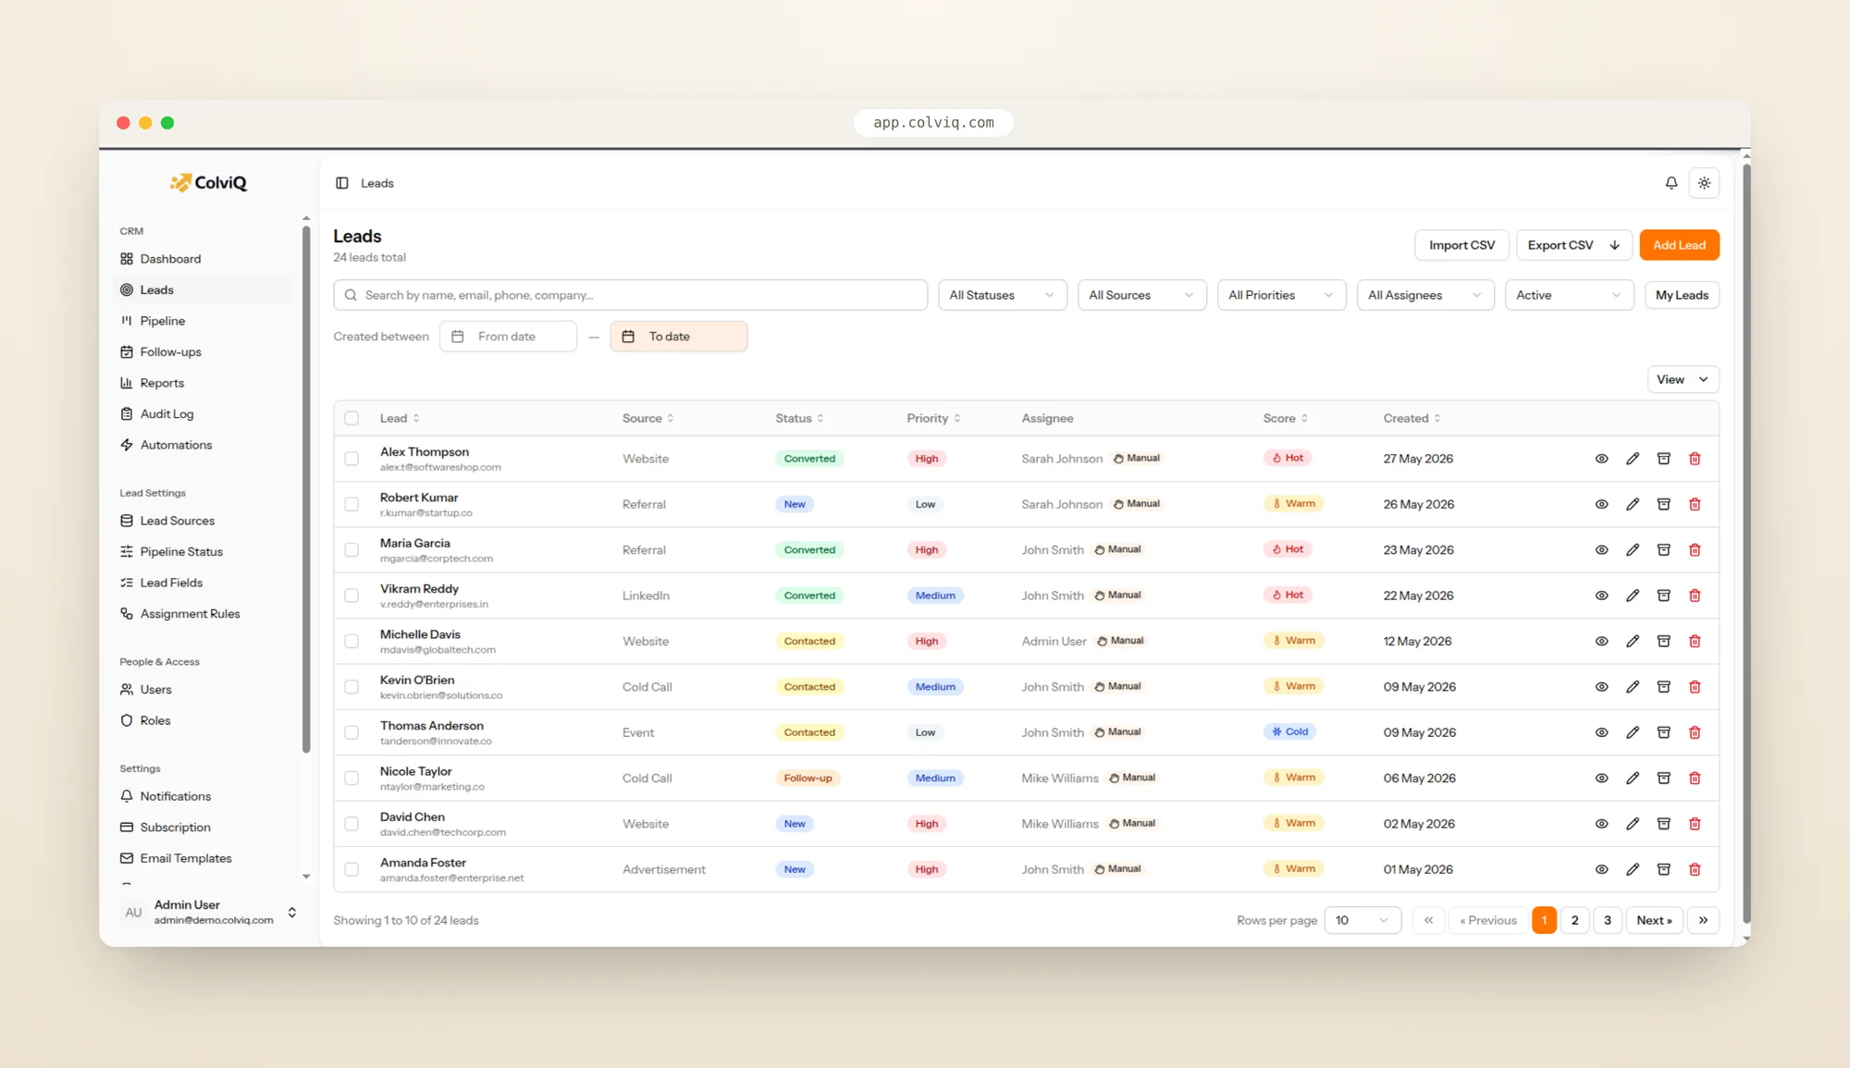The height and width of the screenshot is (1068, 1850).
Task: Open the All Sources filter dropdown
Action: tap(1141, 295)
